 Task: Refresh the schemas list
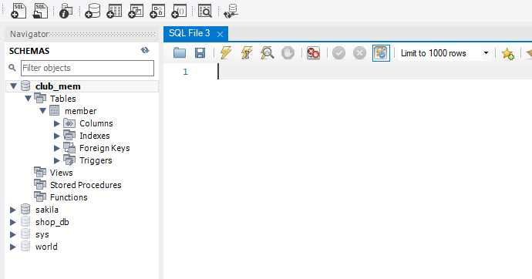pyautogui.click(x=145, y=51)
